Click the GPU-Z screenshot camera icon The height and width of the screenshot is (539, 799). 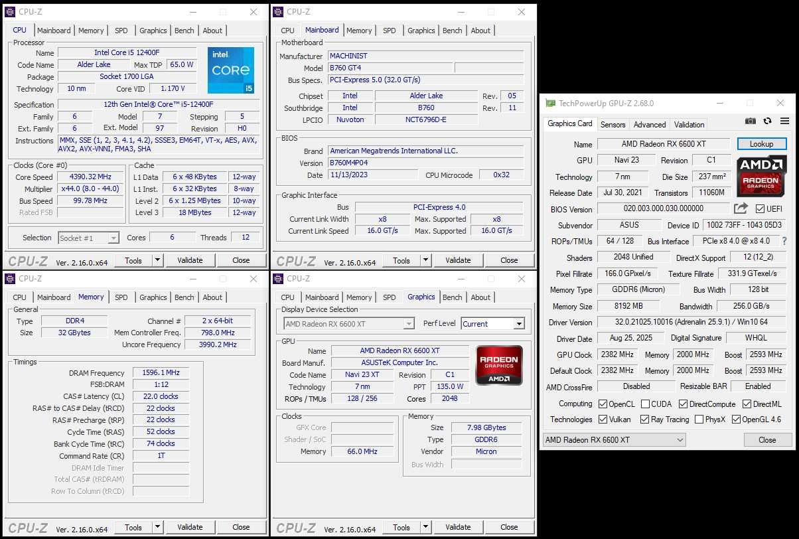pyautogui.click(x=750, y=121)
